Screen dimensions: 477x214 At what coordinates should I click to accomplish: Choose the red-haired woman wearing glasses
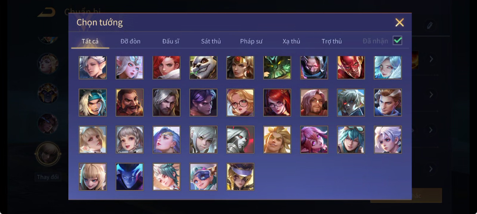(277, 103)
